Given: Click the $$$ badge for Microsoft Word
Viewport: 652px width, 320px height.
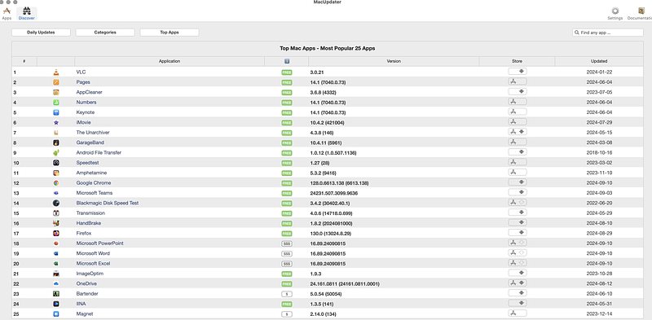Looking at the screenshot, I should 287,253.
